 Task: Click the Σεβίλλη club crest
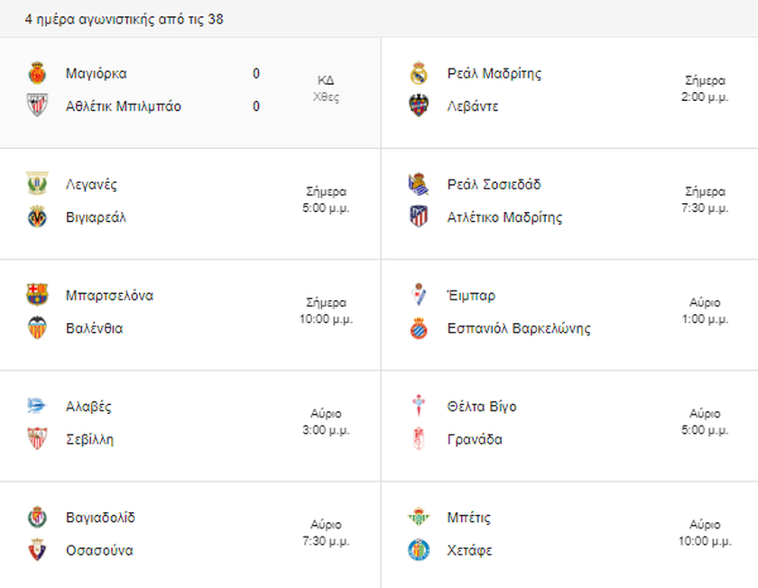coord(37,438)
